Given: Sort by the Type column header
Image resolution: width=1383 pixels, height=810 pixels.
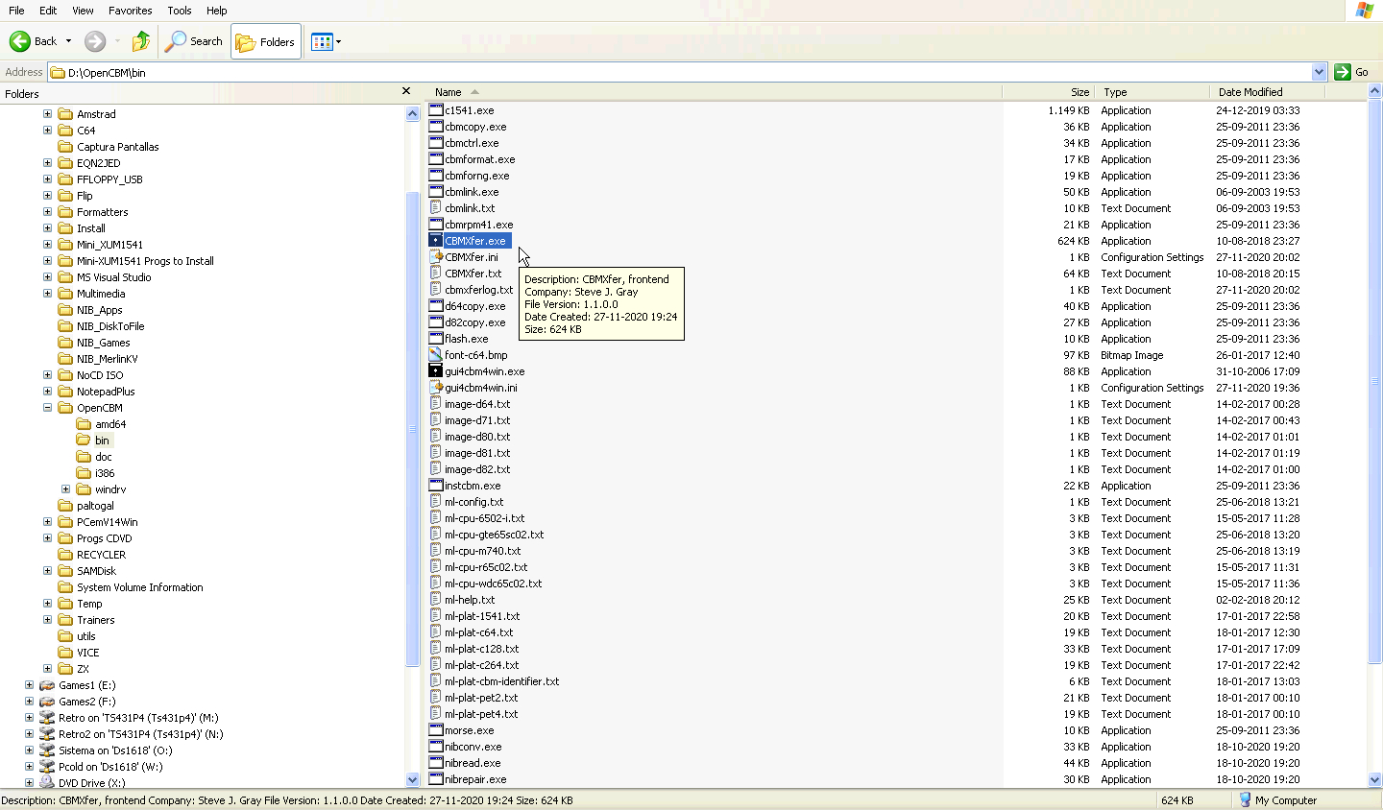Looking at the screenshot, I should pos(1152,92).
